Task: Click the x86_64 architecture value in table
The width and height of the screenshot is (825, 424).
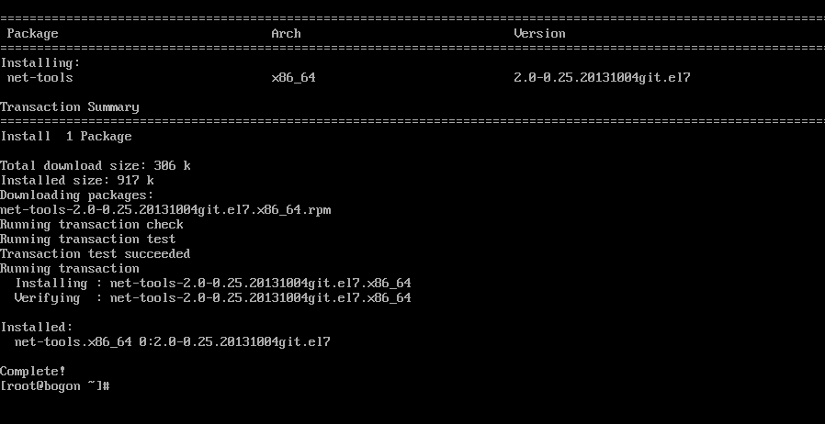Action: pyautogui.click(x=293, y=78)
